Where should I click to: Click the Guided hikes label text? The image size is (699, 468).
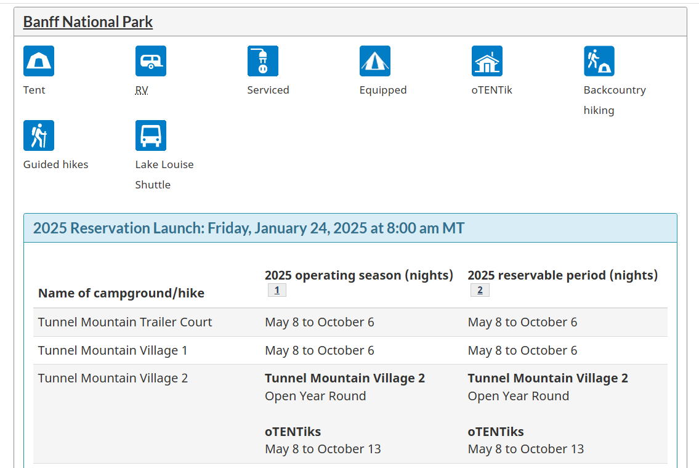(55, 164)
